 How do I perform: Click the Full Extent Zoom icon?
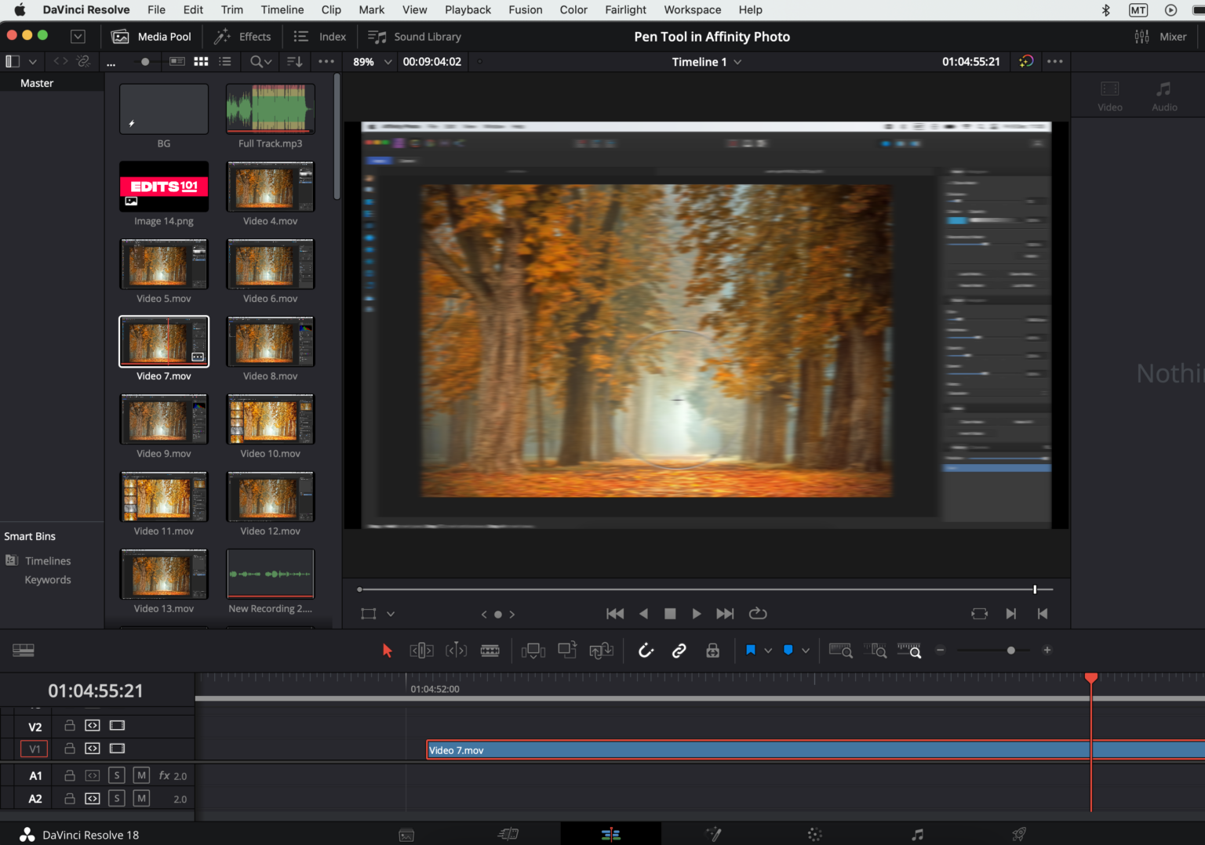point(840,651)
